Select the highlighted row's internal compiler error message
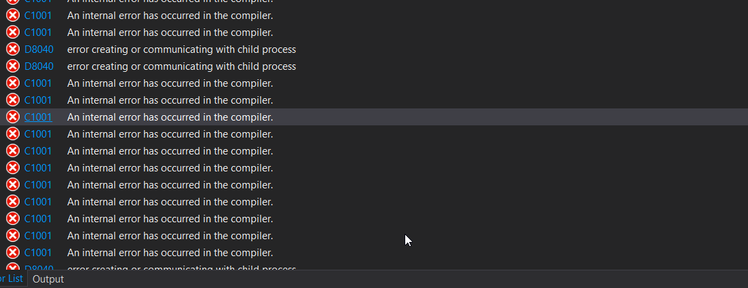 point(170,117)
